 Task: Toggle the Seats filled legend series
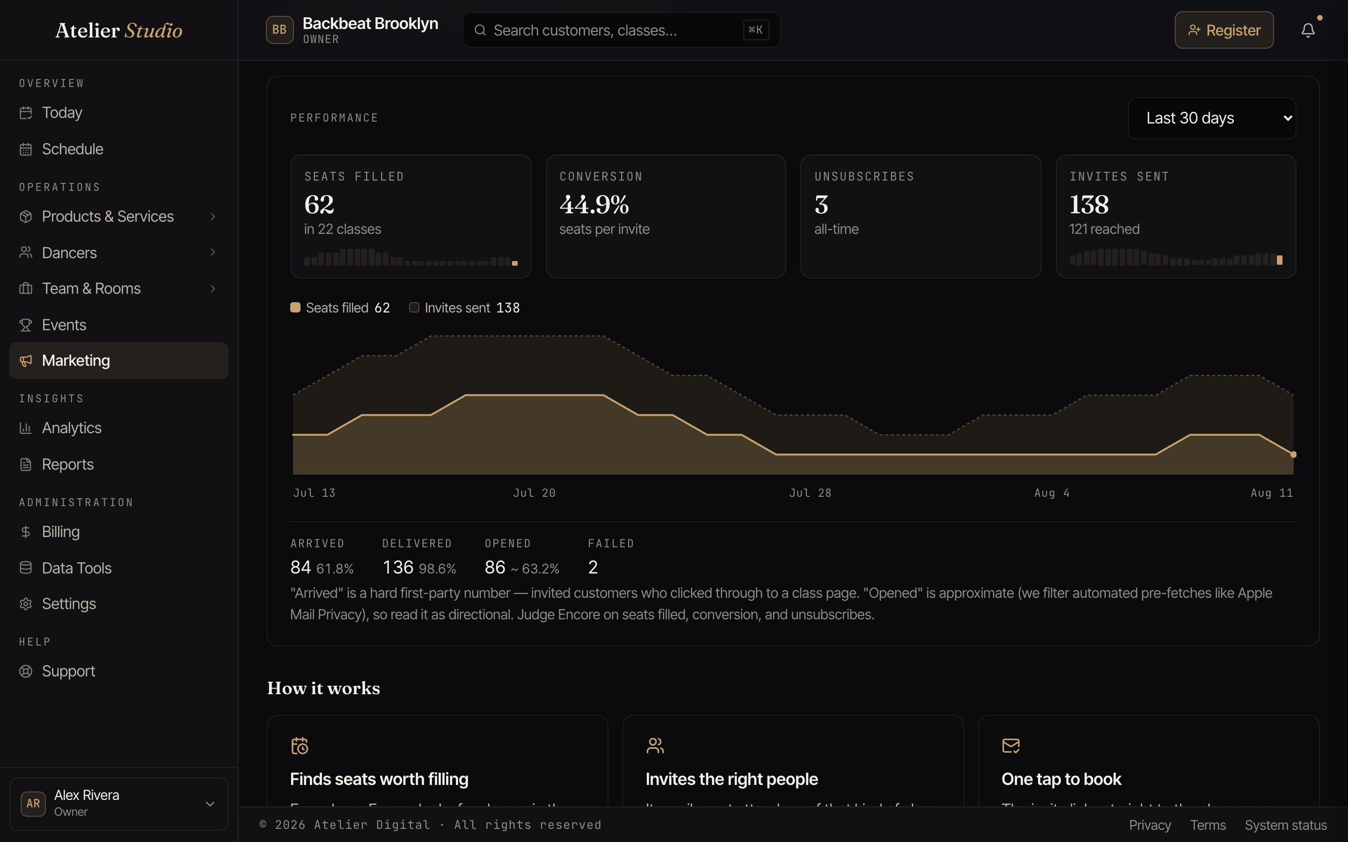340,308
